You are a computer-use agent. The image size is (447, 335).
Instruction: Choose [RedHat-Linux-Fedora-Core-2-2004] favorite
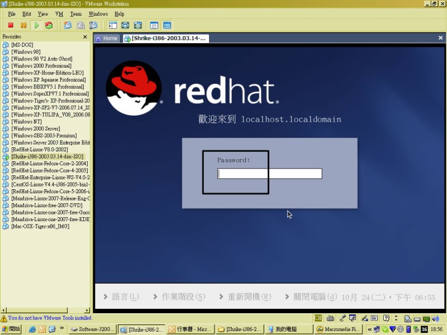tap(49, 164)
